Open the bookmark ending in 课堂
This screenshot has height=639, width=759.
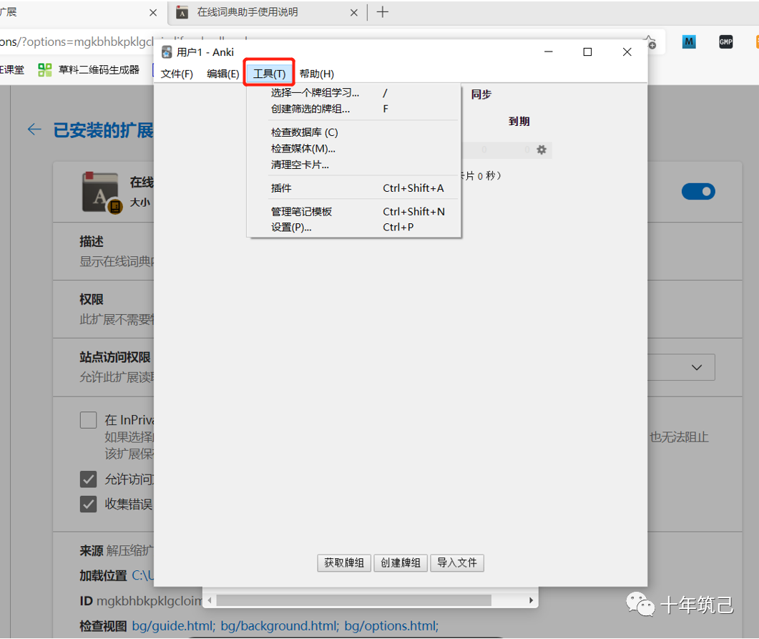(x=12, y=70)
